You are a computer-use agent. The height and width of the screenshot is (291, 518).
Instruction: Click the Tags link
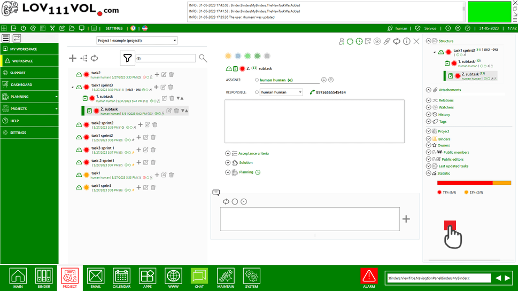point(443,122)
